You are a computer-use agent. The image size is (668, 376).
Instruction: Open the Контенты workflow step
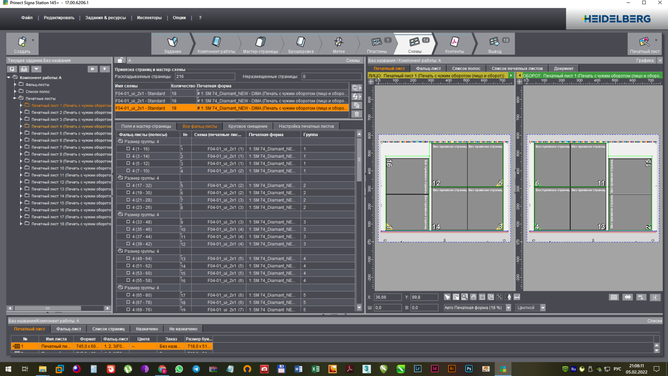tap(454, 44)
